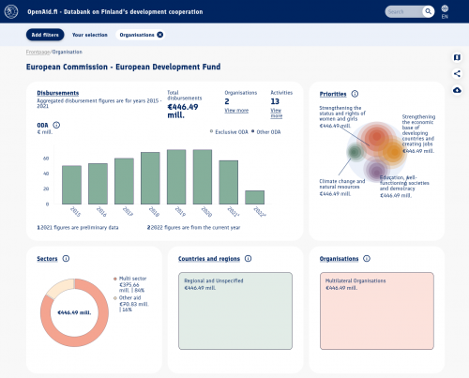The height and width of the screenshot is (378, 469).
Task: Open the Sectors heading link
Action: 47,259
